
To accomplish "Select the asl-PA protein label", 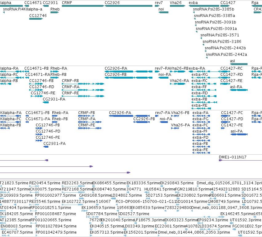I will coord(236,131).
